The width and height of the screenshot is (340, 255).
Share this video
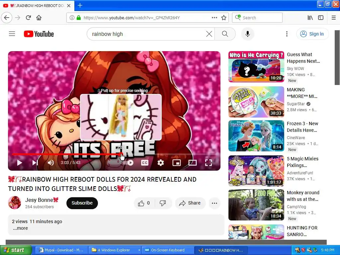pos(190,203)
